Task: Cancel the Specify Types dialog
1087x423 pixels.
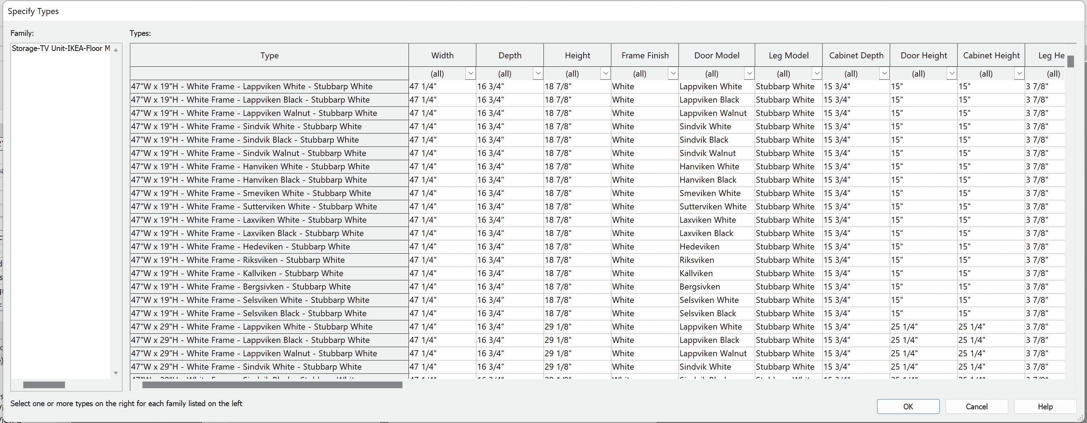Action: [x=977, y=406]
